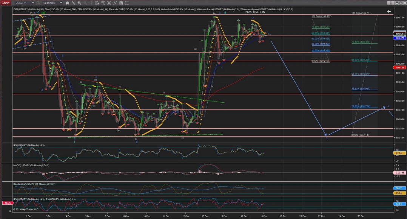This screenshot has width=407, height=219.
Task: Click the 25.04 Stochastics value marker
Action: point(399,193)
